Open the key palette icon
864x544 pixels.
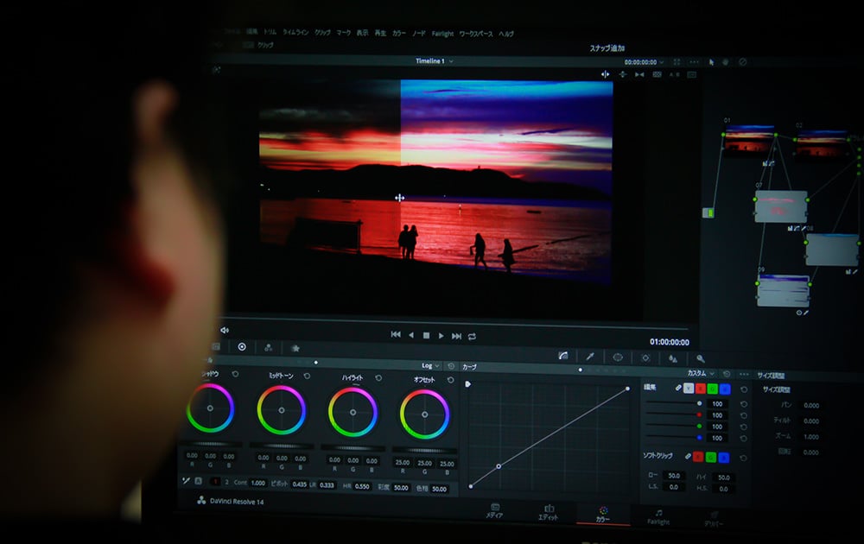pos(701,359)
